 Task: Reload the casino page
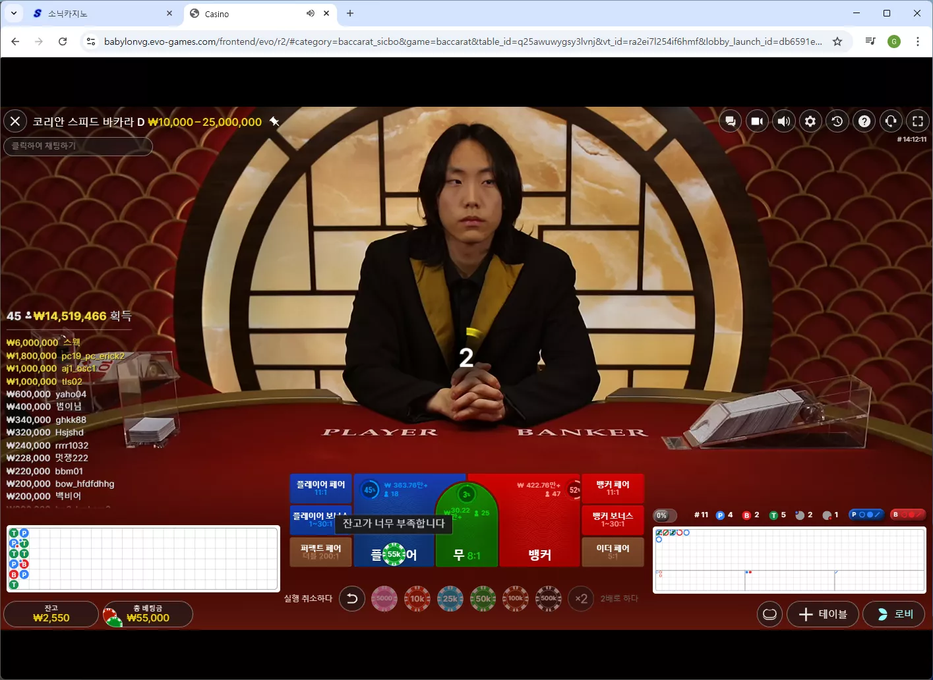[x=63, y=42]
